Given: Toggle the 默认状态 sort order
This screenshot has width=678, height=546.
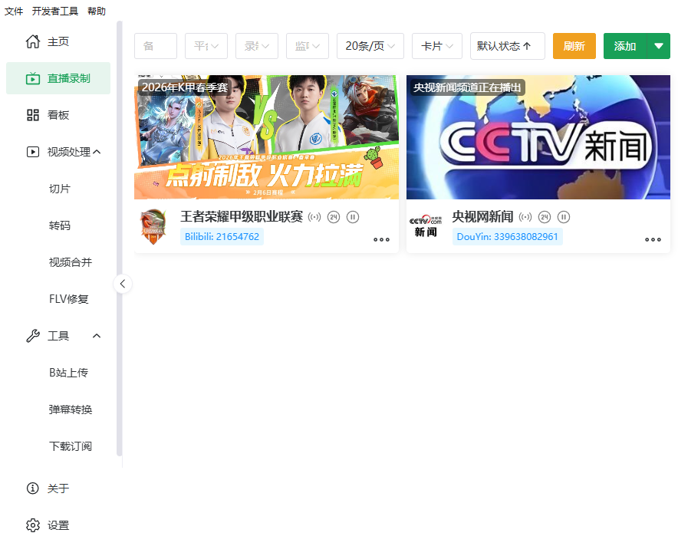Looking at the screenshot, I should (508, 46).
